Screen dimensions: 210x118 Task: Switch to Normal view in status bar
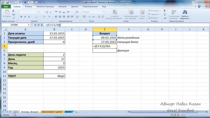(x=172, y=115)
